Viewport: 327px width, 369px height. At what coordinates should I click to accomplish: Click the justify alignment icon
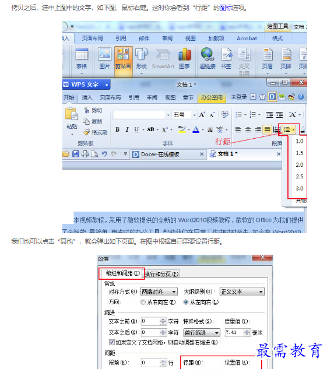(x=268, y=129)
